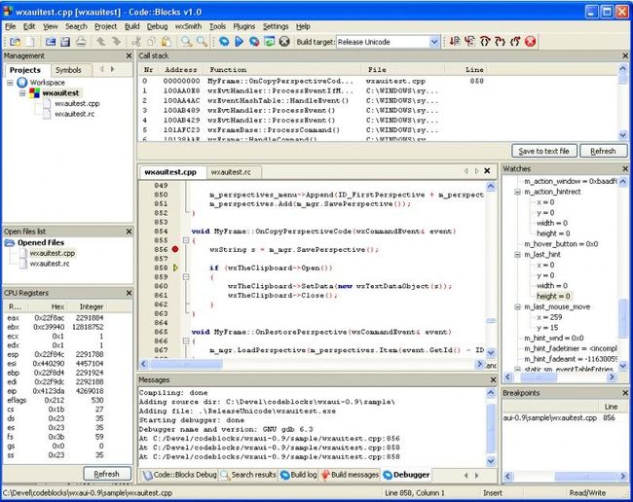Print using the printer toolbar icon

pyautogui.click(x=81, y=42)
